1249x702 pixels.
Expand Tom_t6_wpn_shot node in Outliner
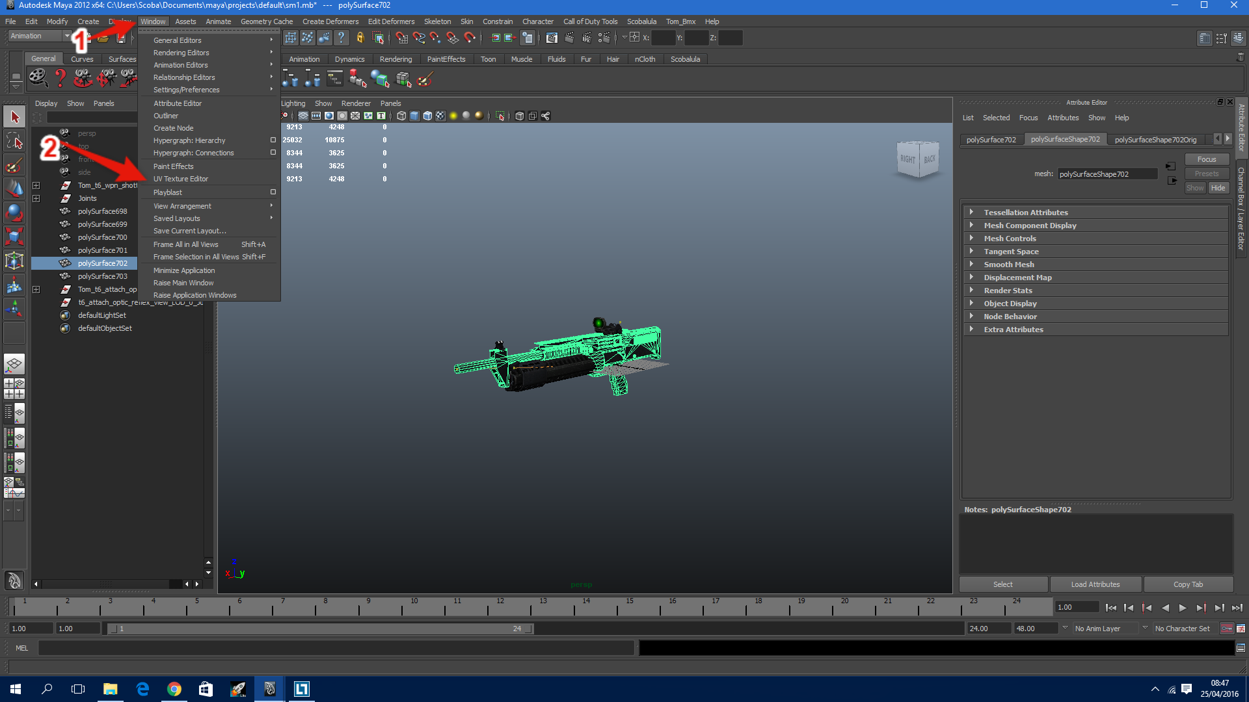point(36,185)
